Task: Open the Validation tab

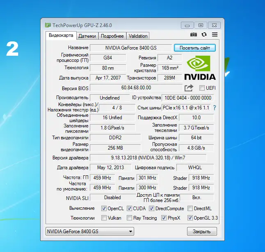Action: click(138, 36)
